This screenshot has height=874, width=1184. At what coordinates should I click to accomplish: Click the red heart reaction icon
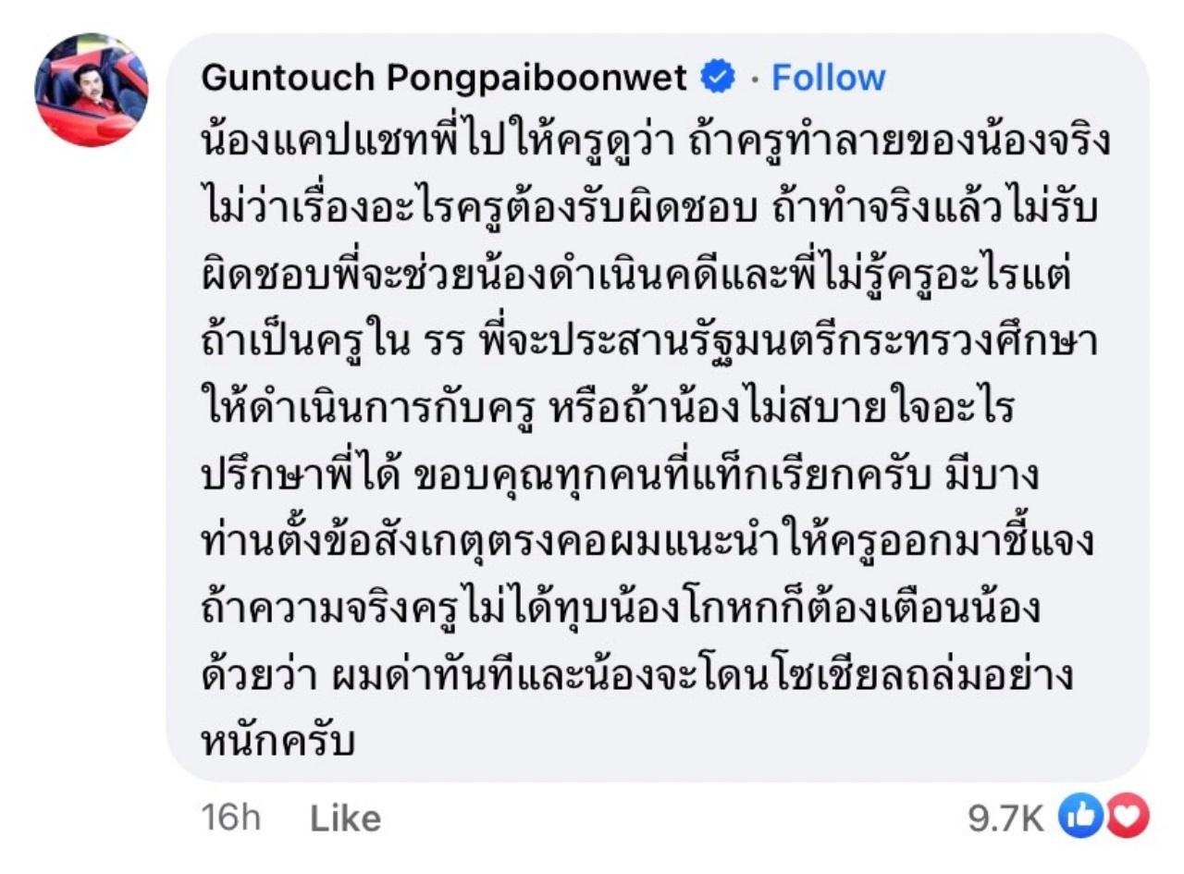(x=1127, y=816)
